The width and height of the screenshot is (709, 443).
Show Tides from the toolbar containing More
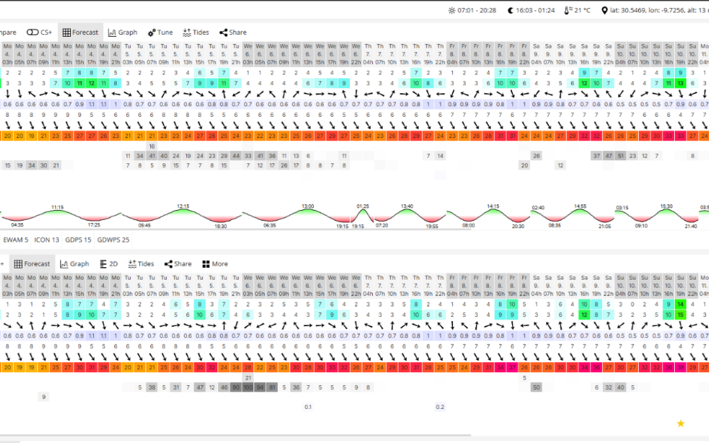pos(141,264)
